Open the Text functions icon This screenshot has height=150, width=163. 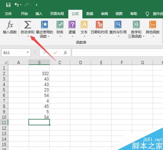84,24
